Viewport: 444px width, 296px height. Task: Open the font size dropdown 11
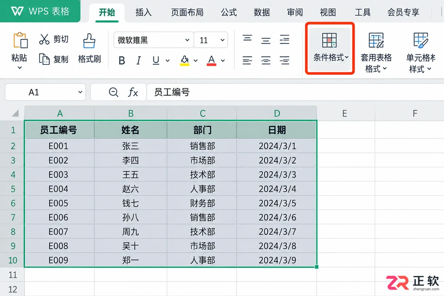(211, 40)
